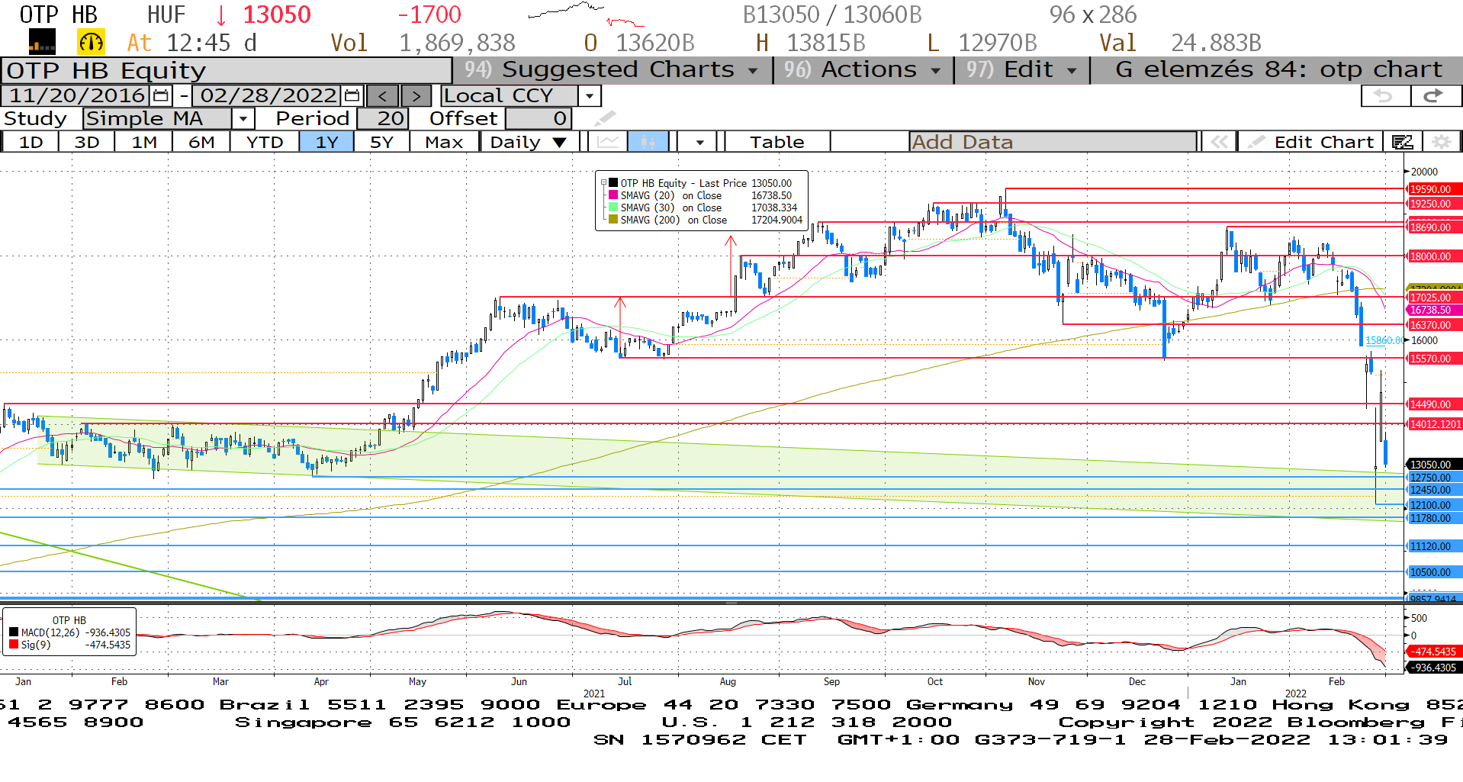
Task: Select the 1Y range tab
Action: 326,142
